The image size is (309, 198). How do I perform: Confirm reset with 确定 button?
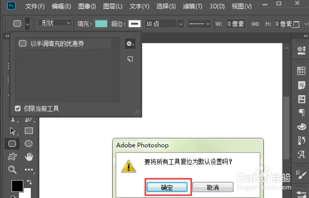click(167, 187)
